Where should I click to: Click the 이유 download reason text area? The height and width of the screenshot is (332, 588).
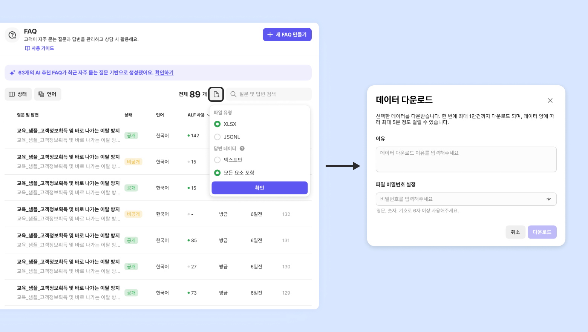[x=466, y=159]
